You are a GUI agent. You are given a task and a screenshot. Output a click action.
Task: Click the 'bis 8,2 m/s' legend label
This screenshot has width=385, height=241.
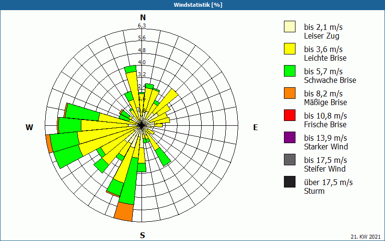click(323, 94)
